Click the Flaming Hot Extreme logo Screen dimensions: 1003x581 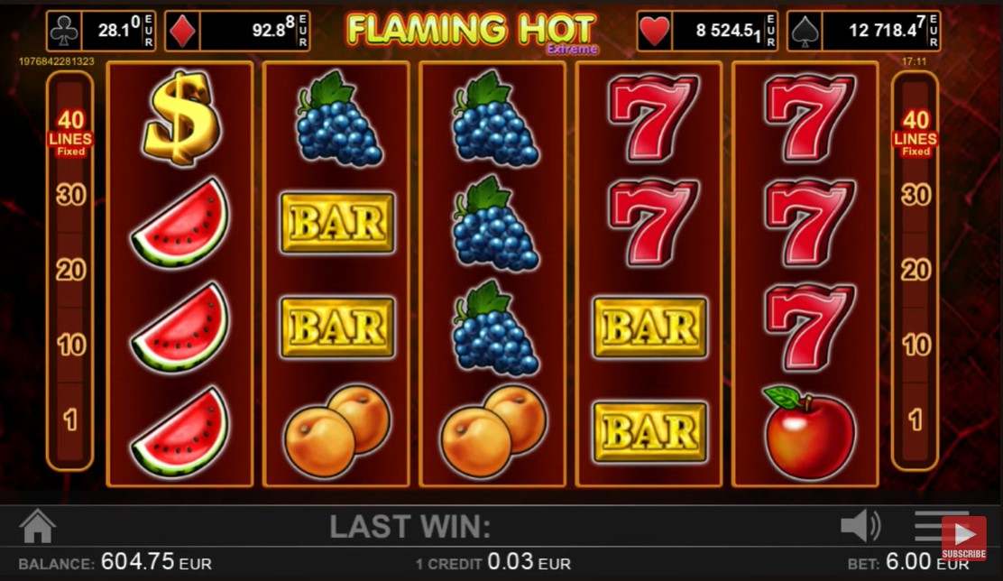472,32
